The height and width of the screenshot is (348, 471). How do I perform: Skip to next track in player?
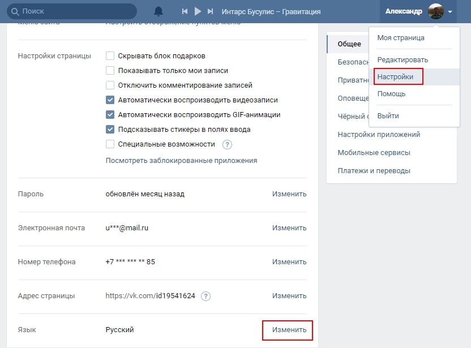(211, 11)
